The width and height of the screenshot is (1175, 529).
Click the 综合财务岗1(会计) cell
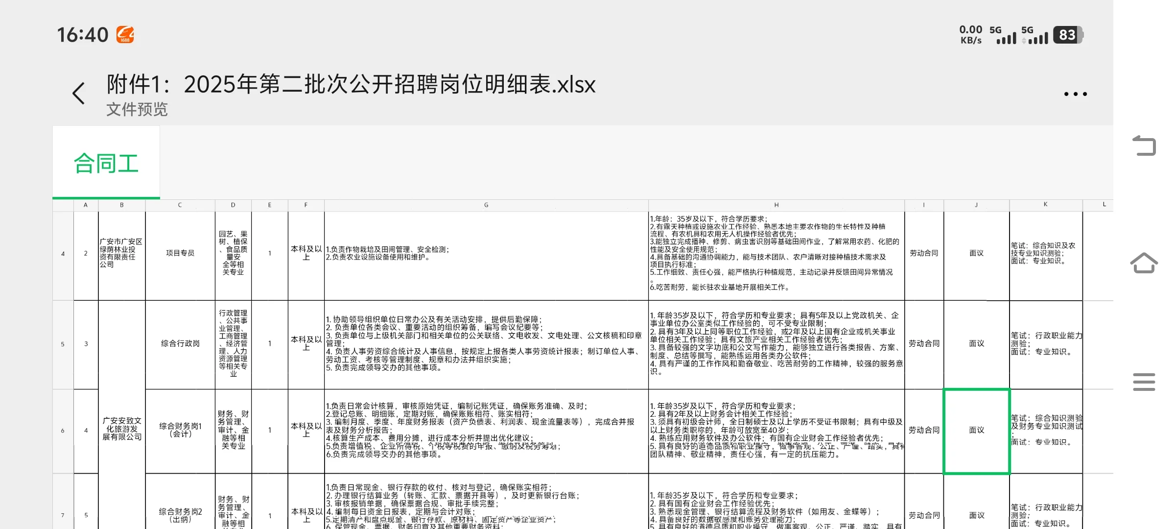pos(180,430)
